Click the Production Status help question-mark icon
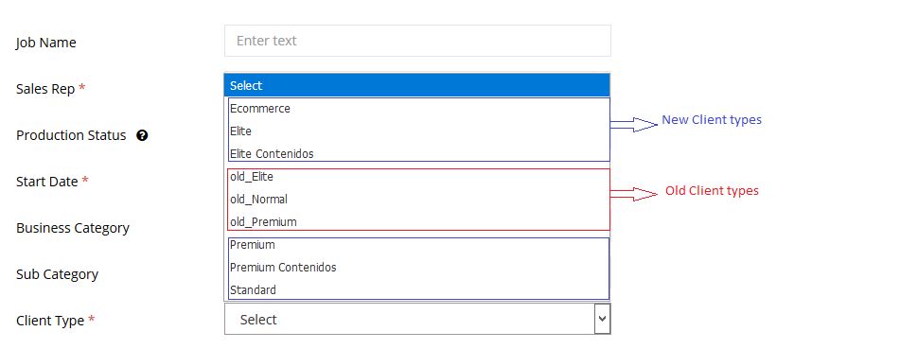The width and height of the screenshot is (900, 349). click(142, 135)
